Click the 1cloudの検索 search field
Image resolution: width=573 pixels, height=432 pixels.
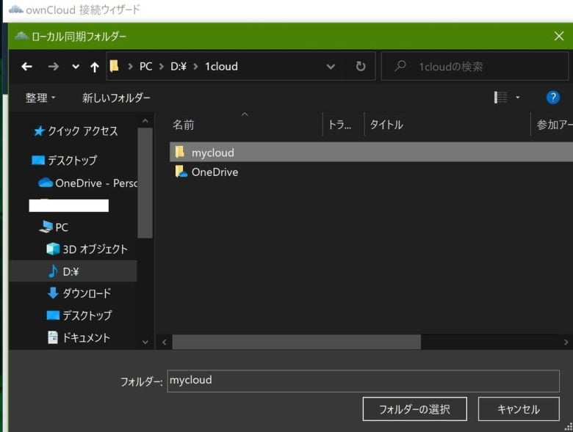475,66
